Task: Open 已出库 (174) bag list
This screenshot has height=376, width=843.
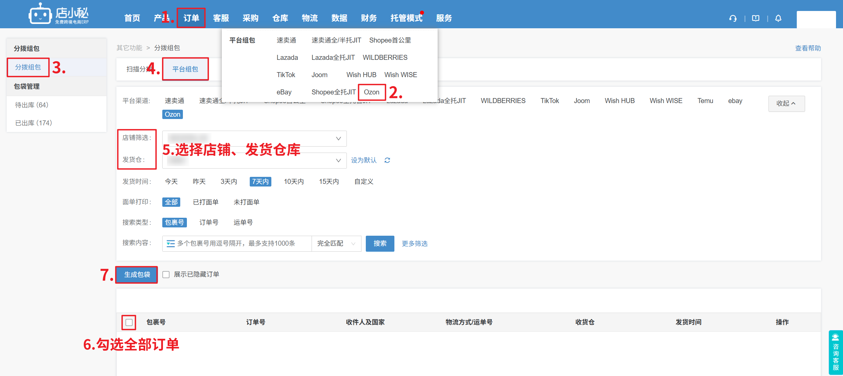Action: coord(34,123)
